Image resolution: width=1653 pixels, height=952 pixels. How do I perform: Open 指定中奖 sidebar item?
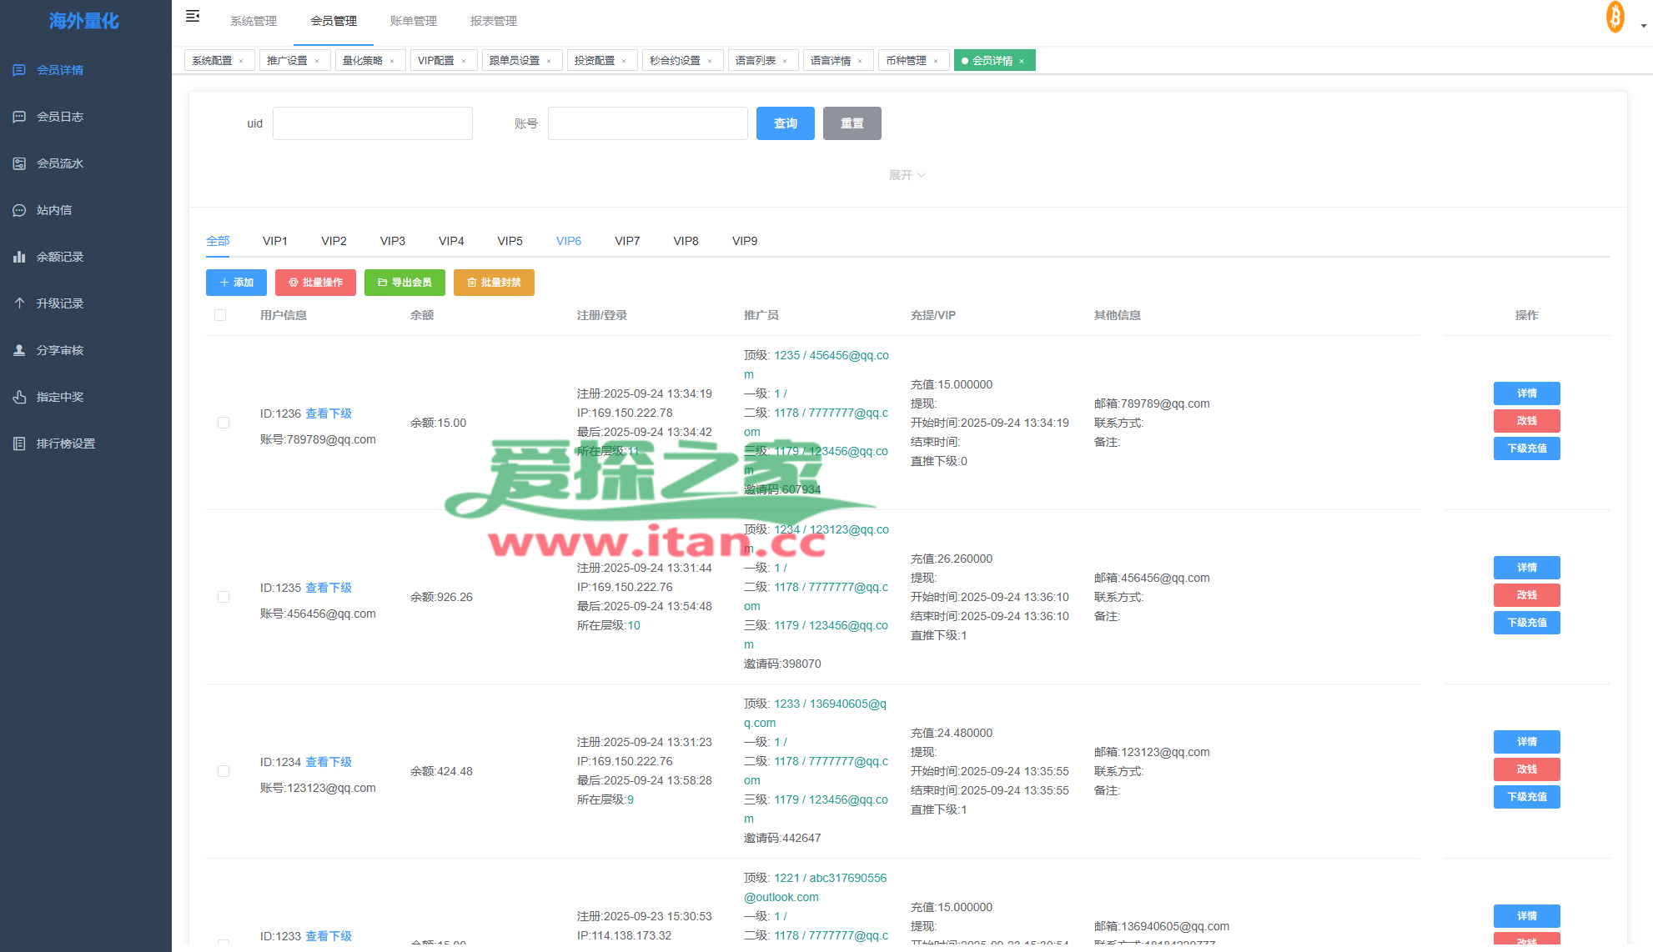point(60,397)
